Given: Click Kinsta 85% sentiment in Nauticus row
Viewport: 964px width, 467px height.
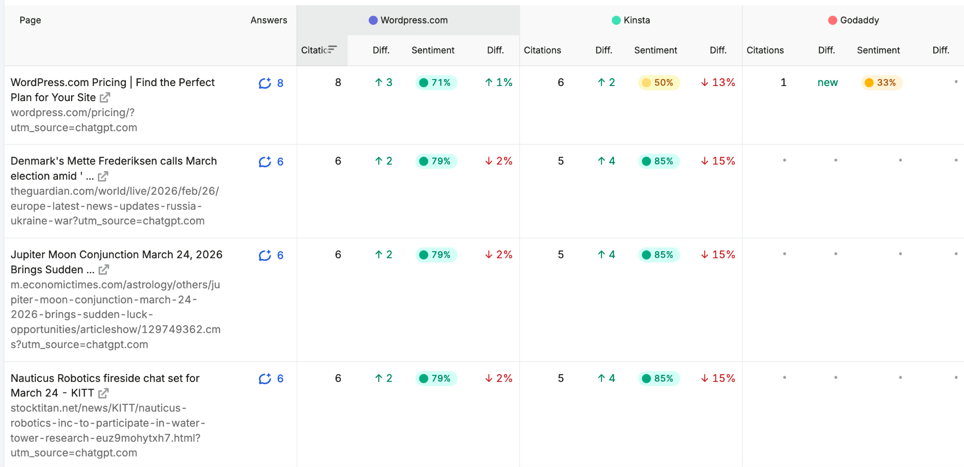Looking at the screenshot, I should tap(659, 379).
